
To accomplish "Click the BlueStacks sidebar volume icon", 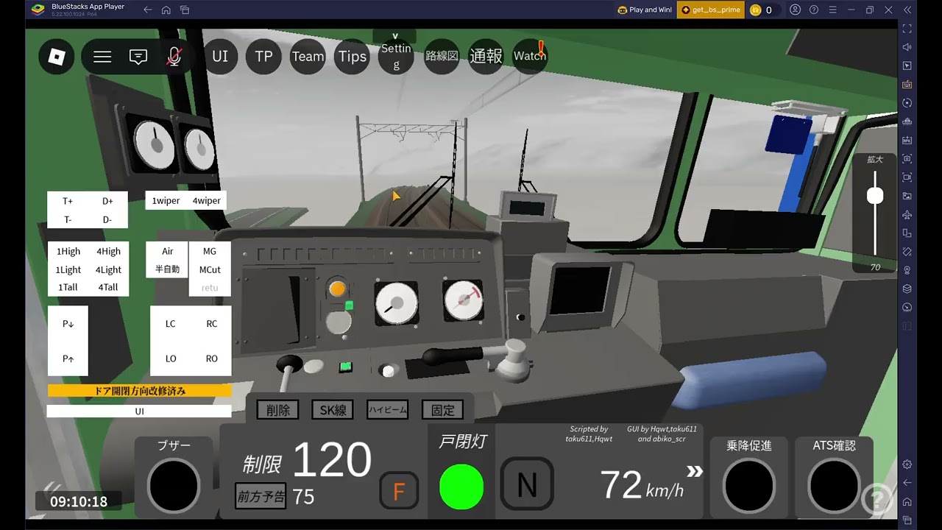I will tap(907, 47).
